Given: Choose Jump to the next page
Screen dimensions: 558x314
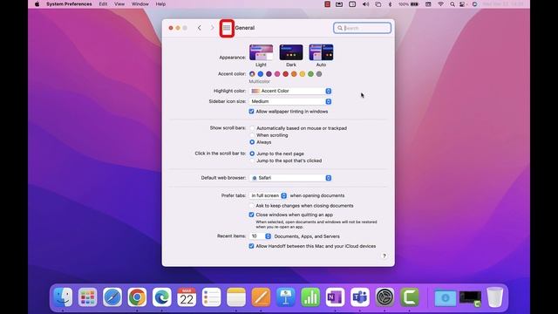Looking at the screenshot, I should pyautogui.click(x=252, y=154).
